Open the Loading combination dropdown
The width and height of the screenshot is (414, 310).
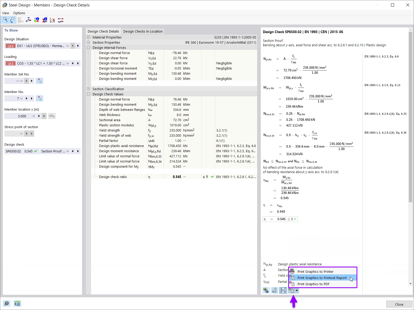pos(68,63)
